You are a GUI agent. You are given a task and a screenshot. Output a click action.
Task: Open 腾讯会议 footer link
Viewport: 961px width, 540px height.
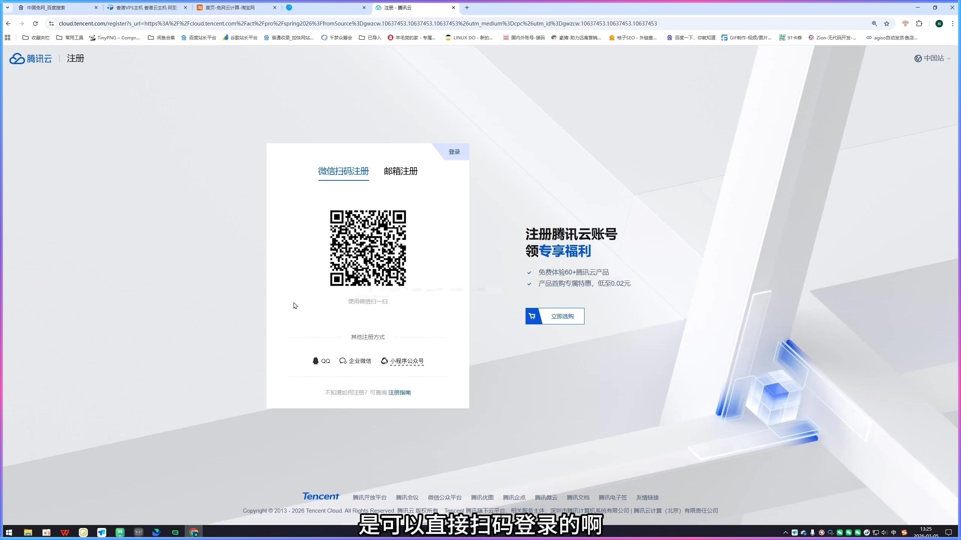(x=407, y=497)
